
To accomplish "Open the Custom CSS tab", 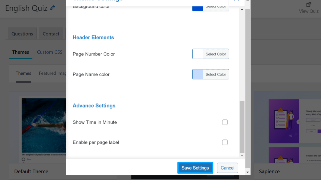I will pos(50,52).
